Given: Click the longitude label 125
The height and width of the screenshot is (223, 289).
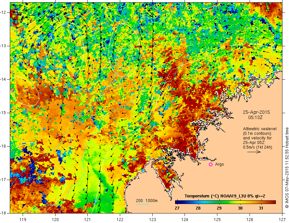Looking at the screenshot, I should [x=217, y=219].
